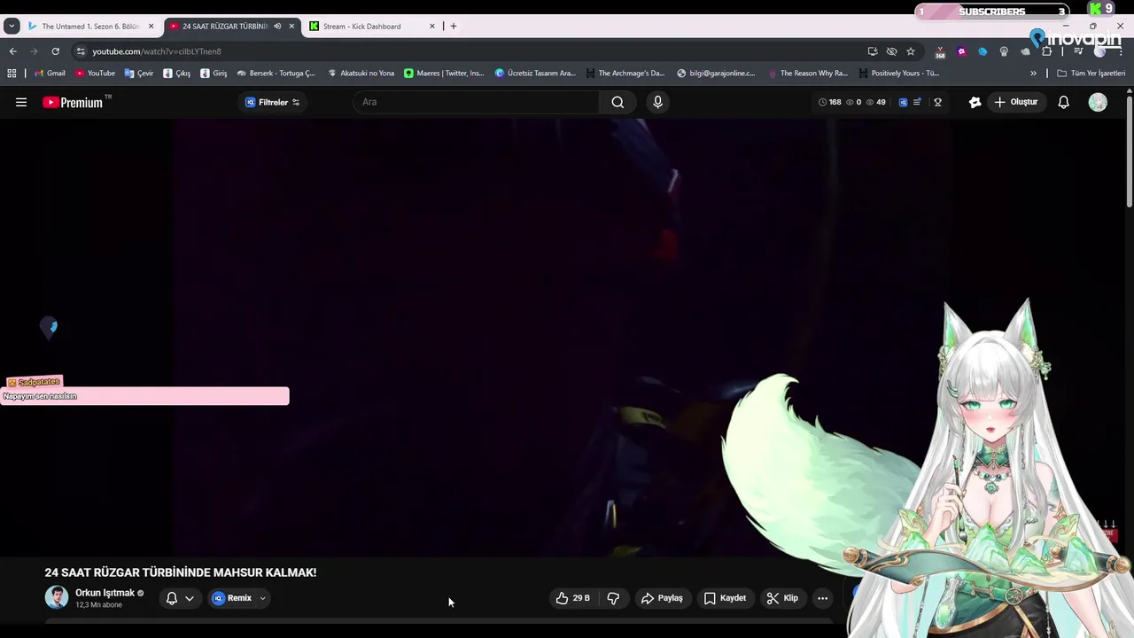Close the Kick Dashboard tab
Viewport: 1134px width, 638px height.
tap(432, 27)
